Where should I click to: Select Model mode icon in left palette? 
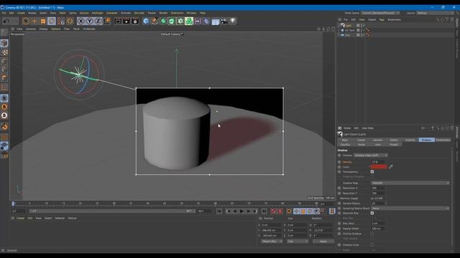pos(4,43)
